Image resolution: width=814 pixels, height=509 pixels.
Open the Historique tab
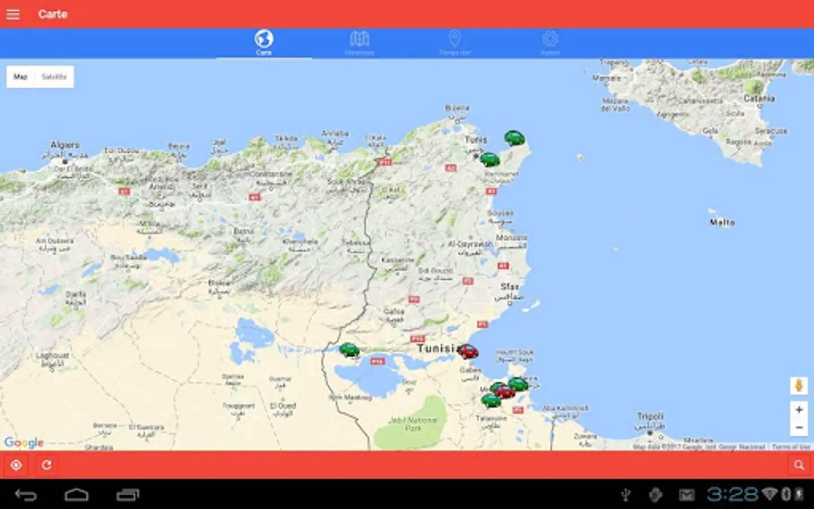[x=360, y=42]
